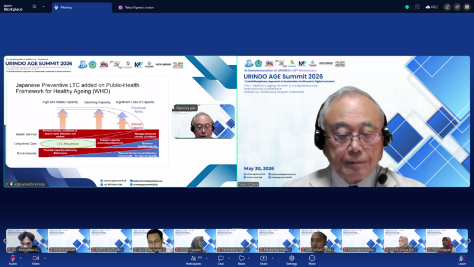Screen dimensions: 474x267
Task: Open the More options menu
Action: click(312, 260)
